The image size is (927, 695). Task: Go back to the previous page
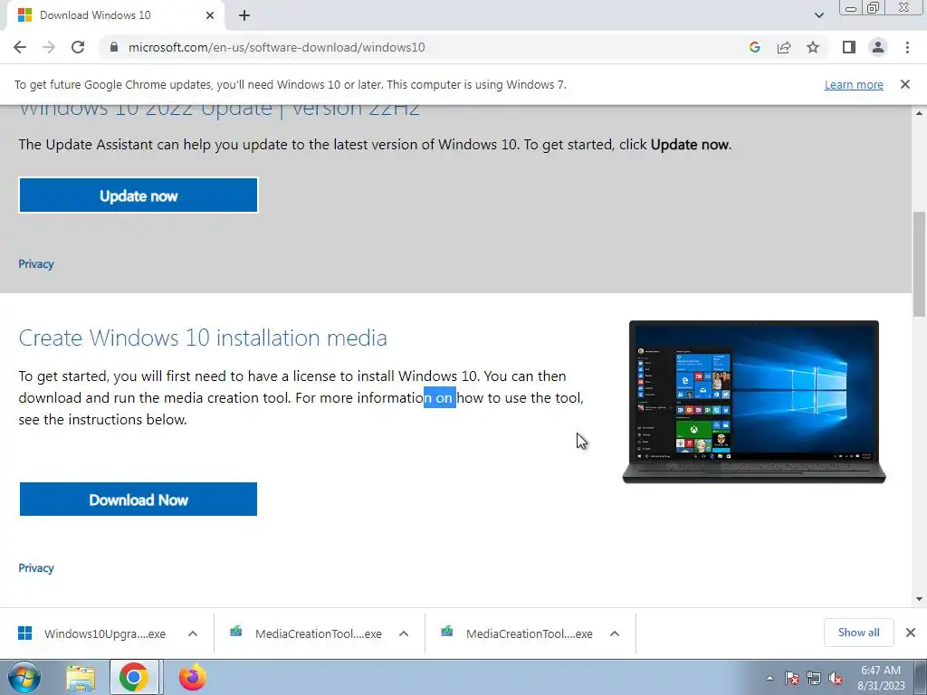20,47
